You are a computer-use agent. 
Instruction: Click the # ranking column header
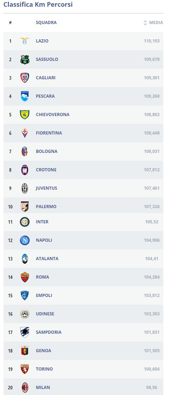pos(10,23)
